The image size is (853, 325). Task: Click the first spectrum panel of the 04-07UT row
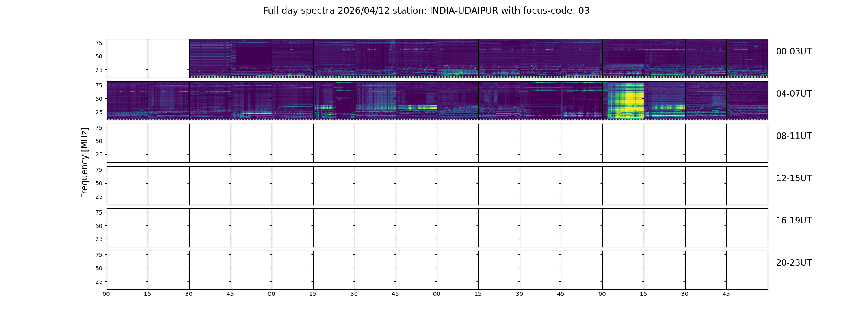tap(128, 101)
